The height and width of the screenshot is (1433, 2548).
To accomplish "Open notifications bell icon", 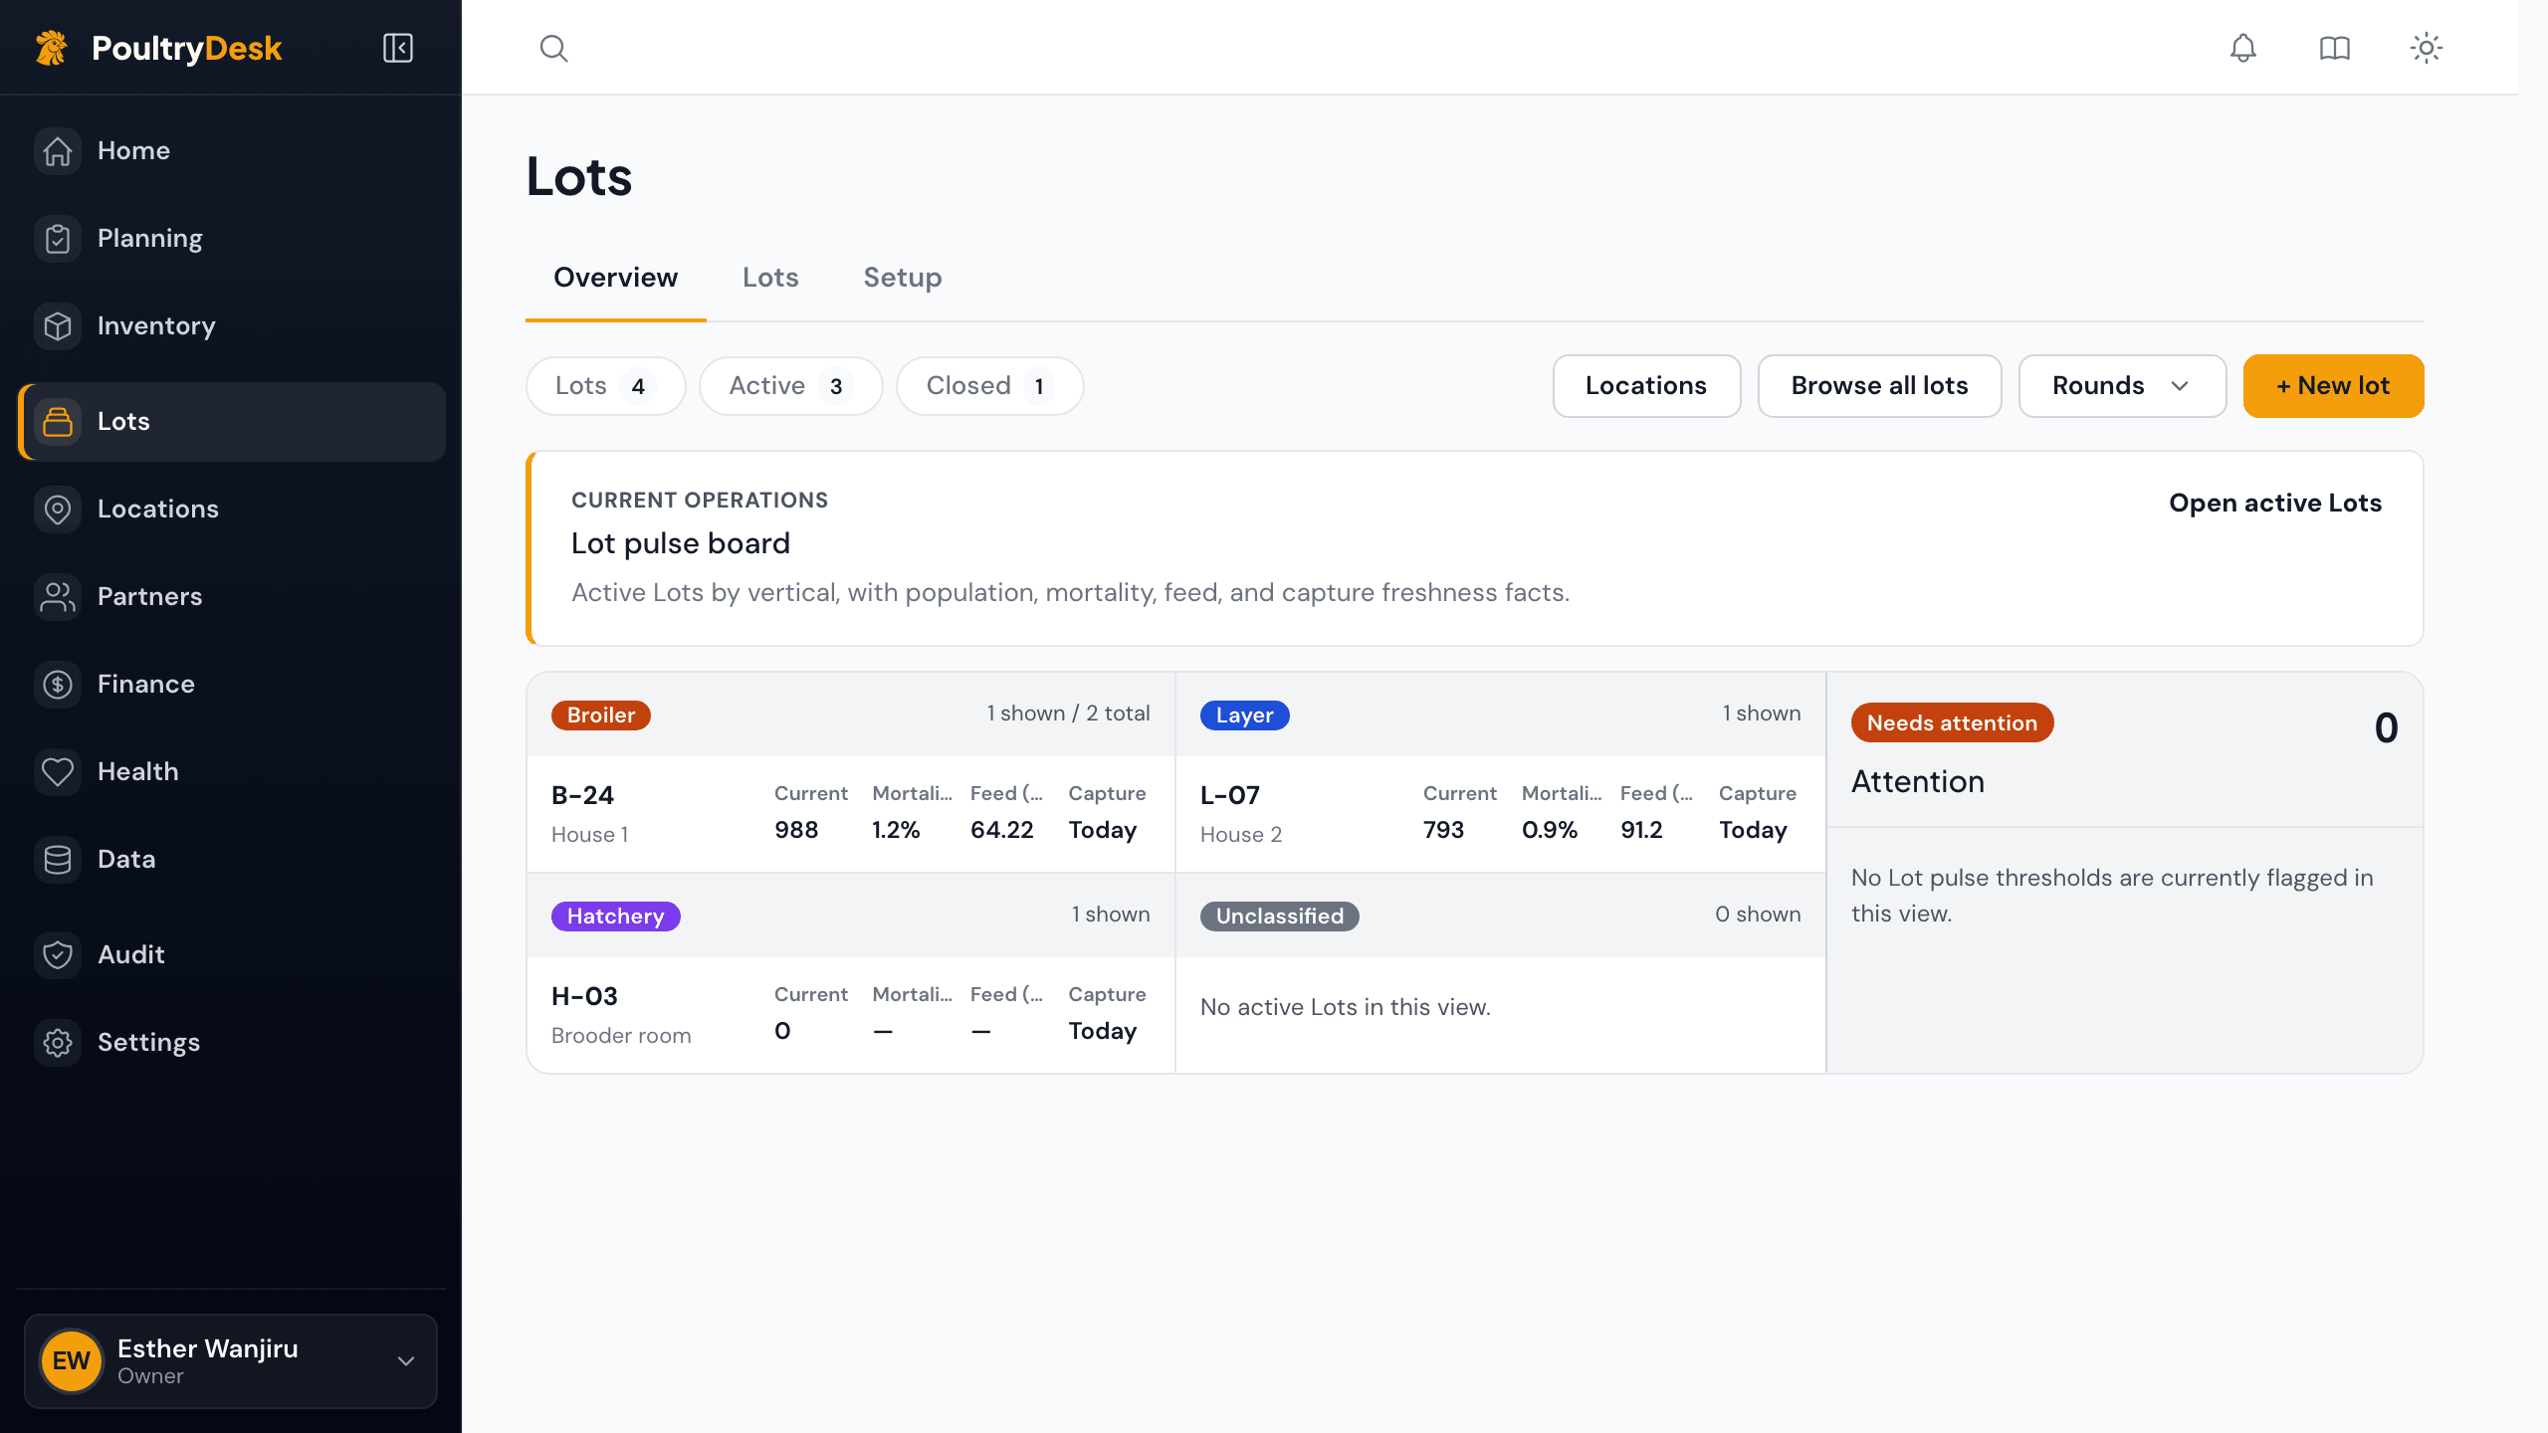I will [x=2242, y=48].
